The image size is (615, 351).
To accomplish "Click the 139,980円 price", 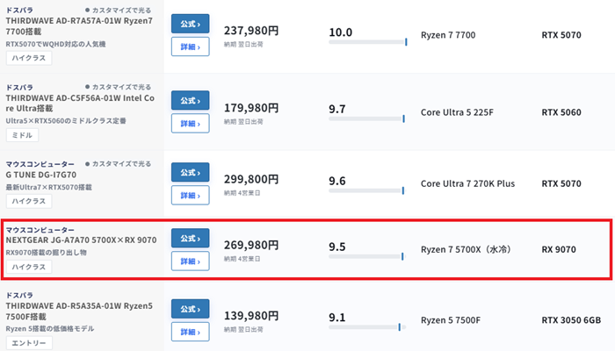I will [251, 315].
